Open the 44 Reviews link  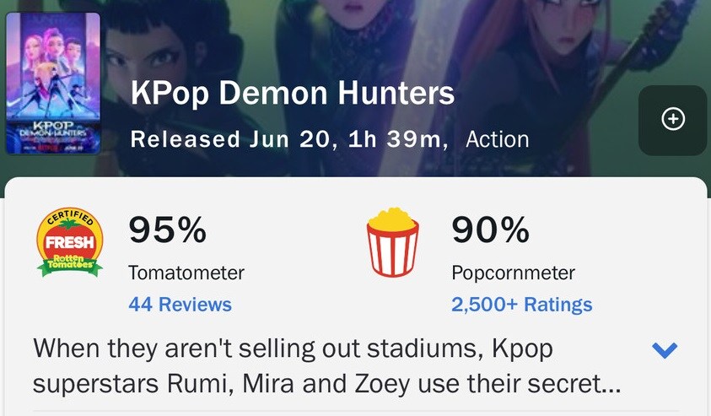point(180,305)
